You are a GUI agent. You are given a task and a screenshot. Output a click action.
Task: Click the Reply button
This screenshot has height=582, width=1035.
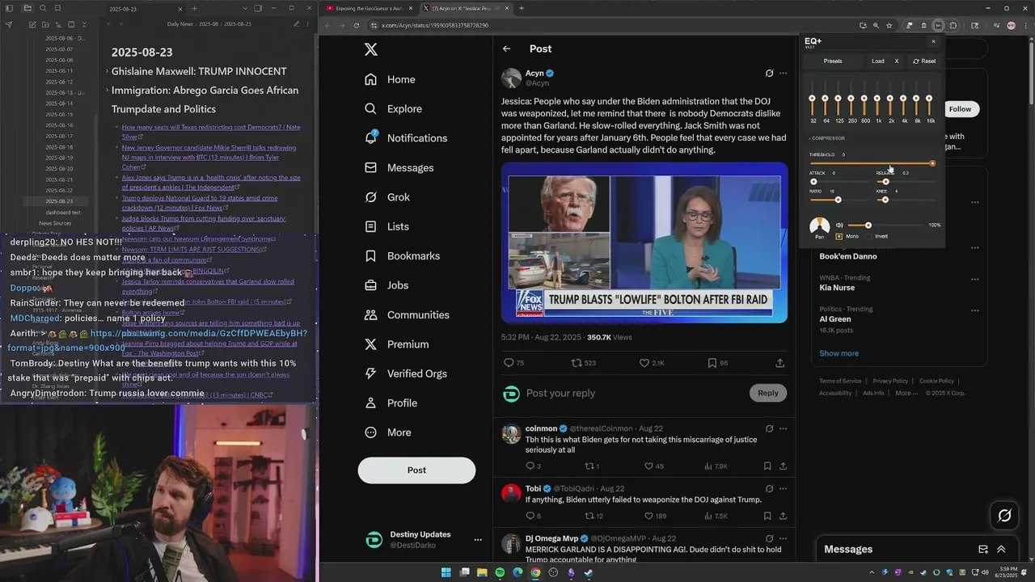[768, 394]
